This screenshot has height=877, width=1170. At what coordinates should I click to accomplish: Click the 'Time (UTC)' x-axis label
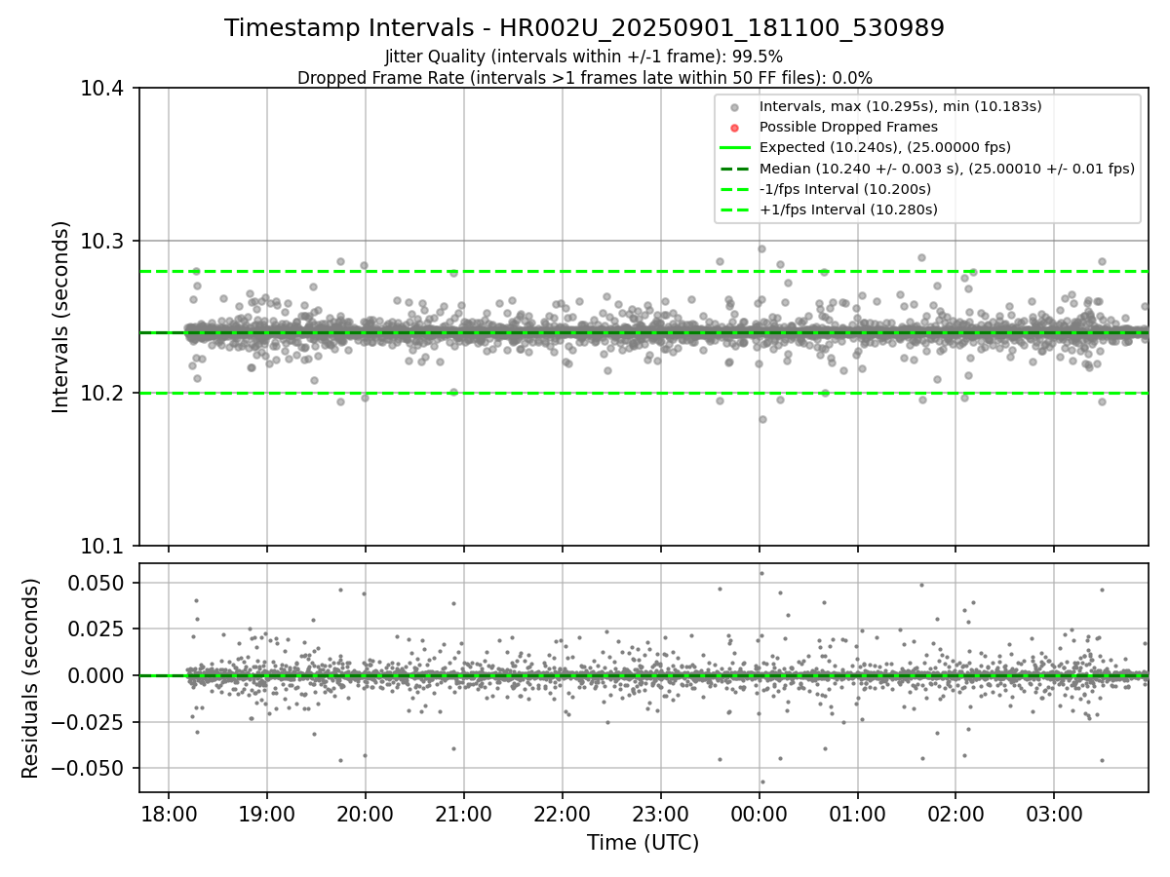pos(643,843)
